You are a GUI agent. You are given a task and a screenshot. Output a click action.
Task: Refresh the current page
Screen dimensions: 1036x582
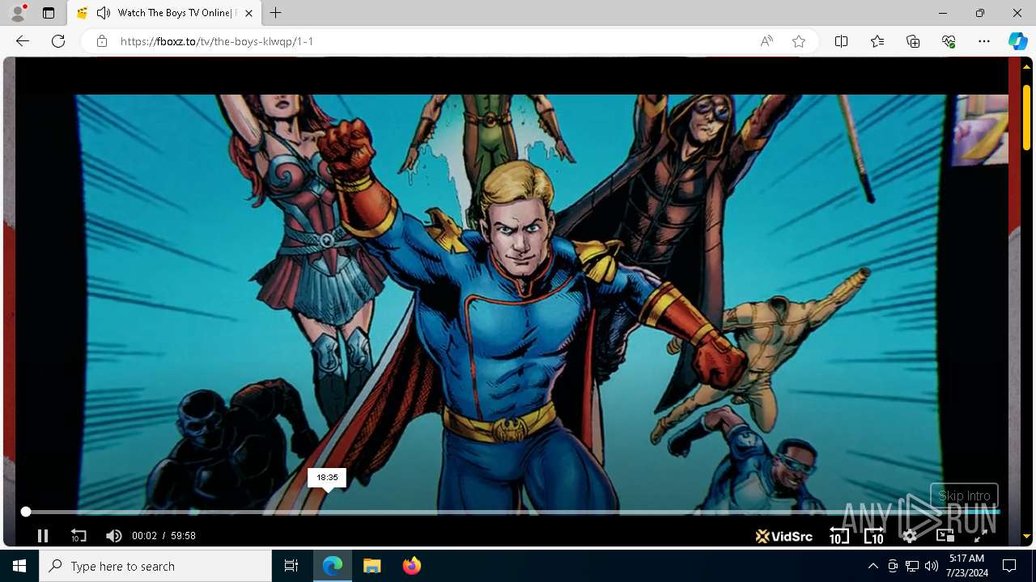58,41
